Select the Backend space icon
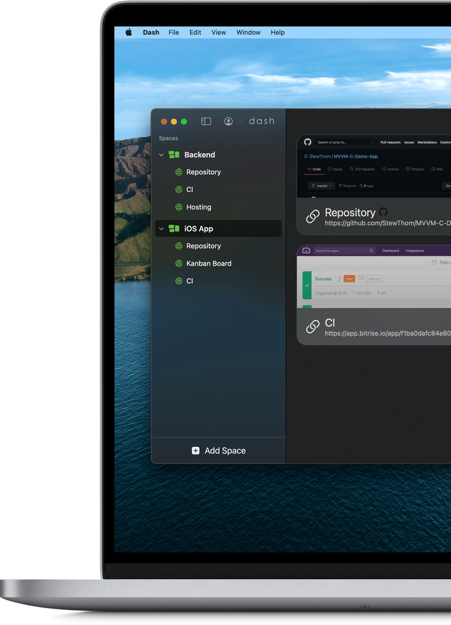Viewport: 451px width, 625px height. [x=174, y=154]
